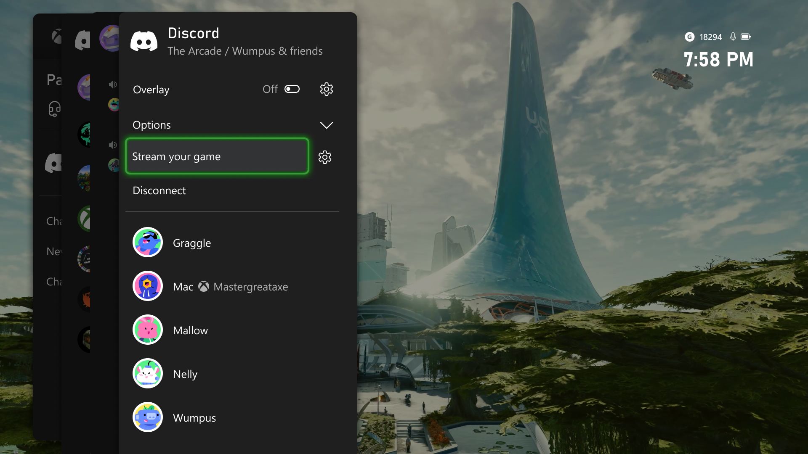
Task: Click Stream your game button
Action: pos(216,156)
